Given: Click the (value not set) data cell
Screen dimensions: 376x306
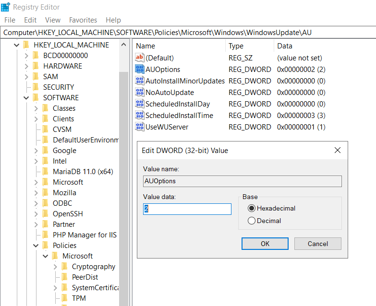Looking at the screenshot, I should tap(300, 58).
